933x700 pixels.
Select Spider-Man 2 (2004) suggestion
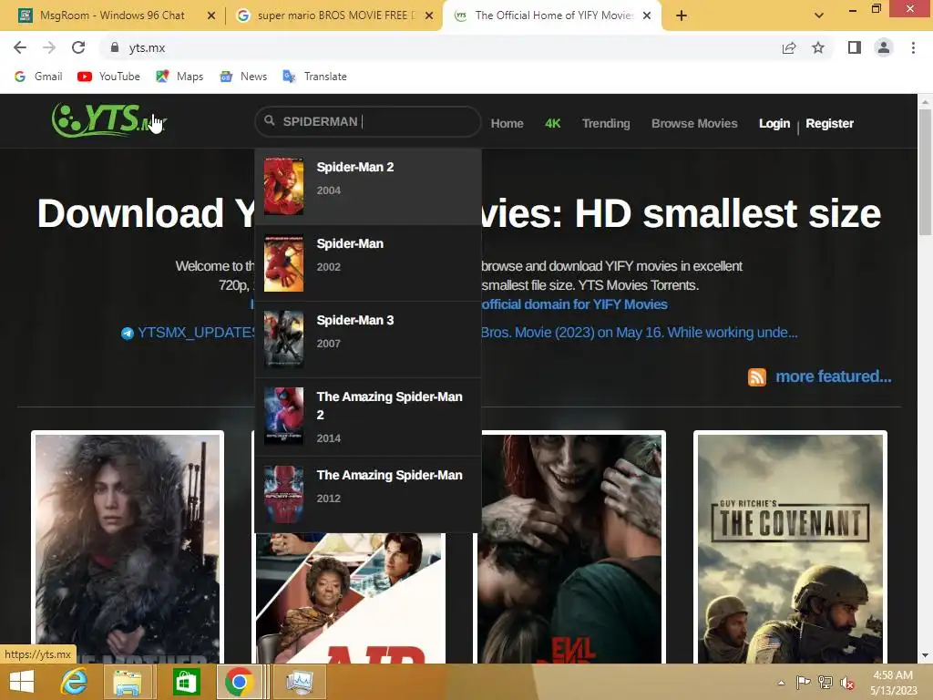[368, 186]
